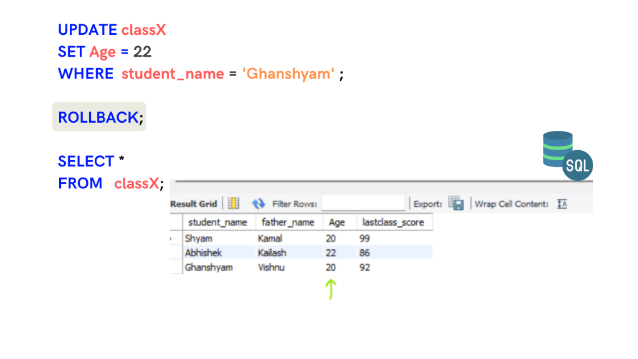This screenshot has width=638, height=359.
Task: Refresh the result grid data
Action: point(259,203)
